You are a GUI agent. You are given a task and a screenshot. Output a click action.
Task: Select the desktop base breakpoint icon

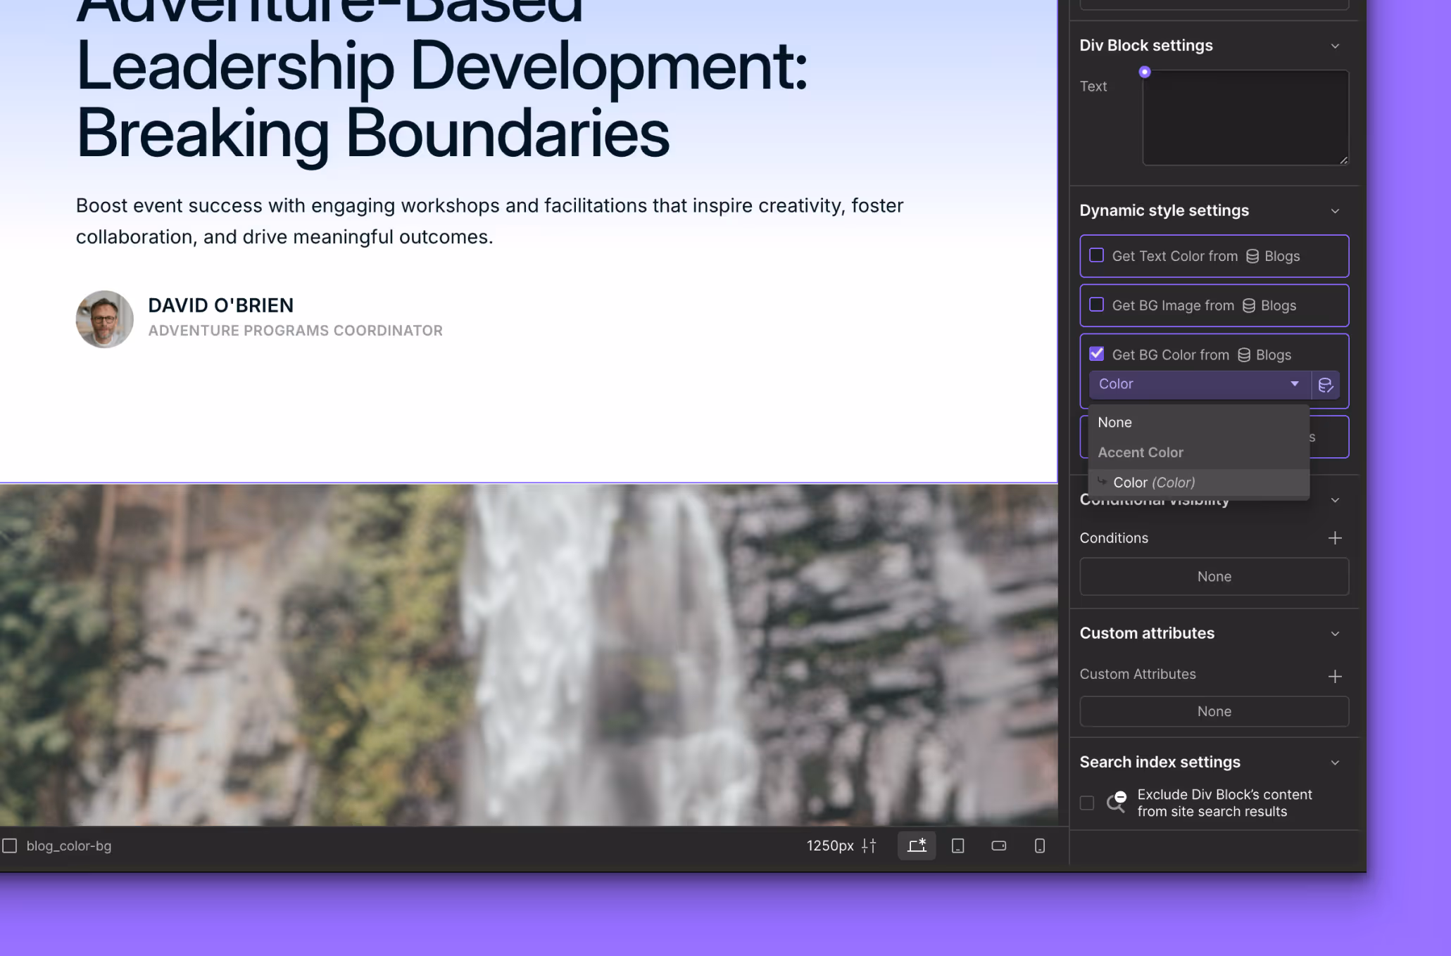(917, 846)
